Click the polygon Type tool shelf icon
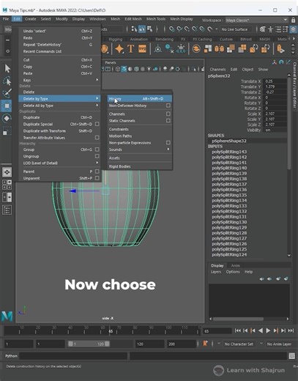The image size is (298, 381). click(x=131, y=49)
